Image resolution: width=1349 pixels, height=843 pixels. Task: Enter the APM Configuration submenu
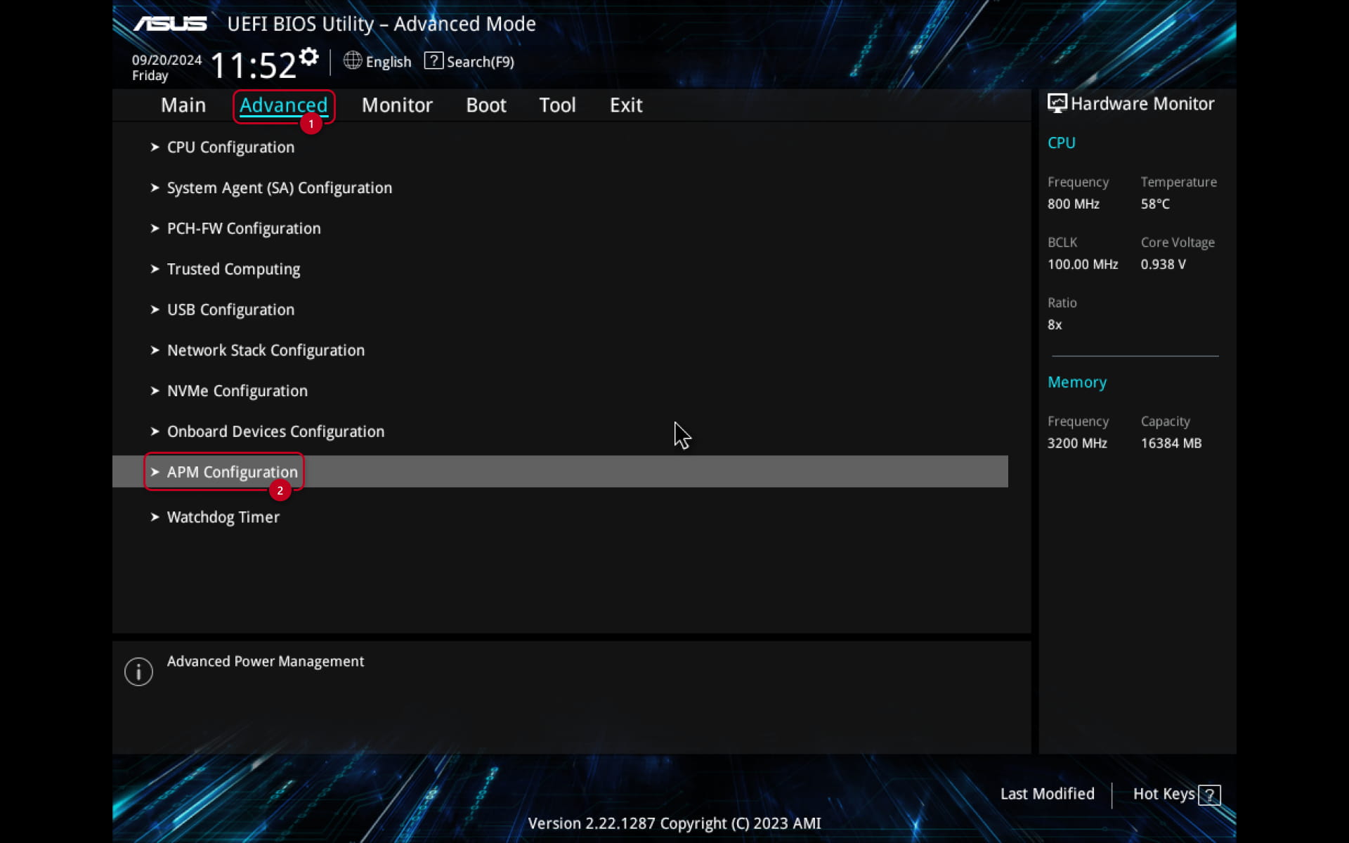click(560, 471)
